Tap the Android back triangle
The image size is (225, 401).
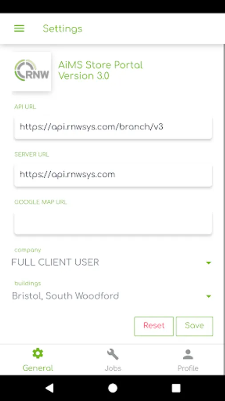(49, 388)
